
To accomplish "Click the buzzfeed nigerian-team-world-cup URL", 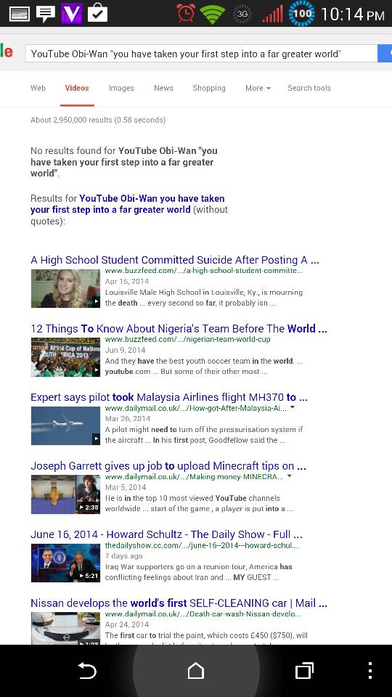I will [x=188, y=339].
